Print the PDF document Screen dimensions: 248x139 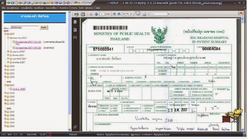click(x=76, y=14)
